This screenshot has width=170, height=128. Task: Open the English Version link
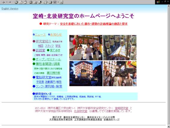pos(10,8)
